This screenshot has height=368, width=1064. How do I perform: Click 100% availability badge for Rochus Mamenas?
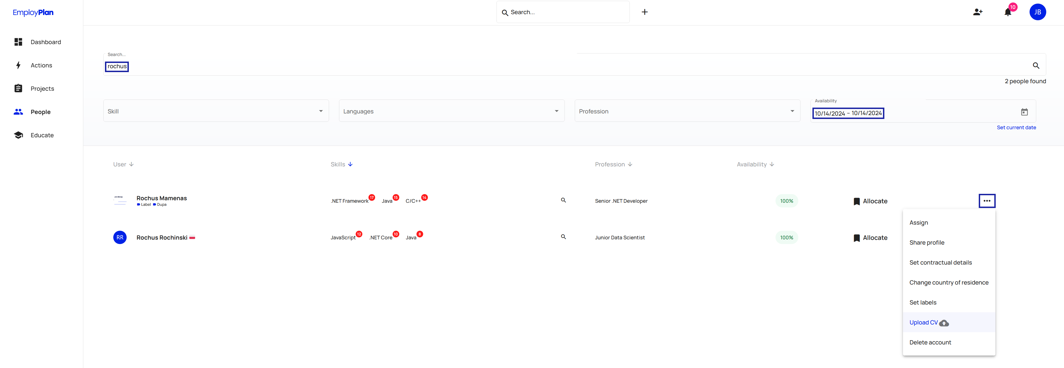point(786,201)
